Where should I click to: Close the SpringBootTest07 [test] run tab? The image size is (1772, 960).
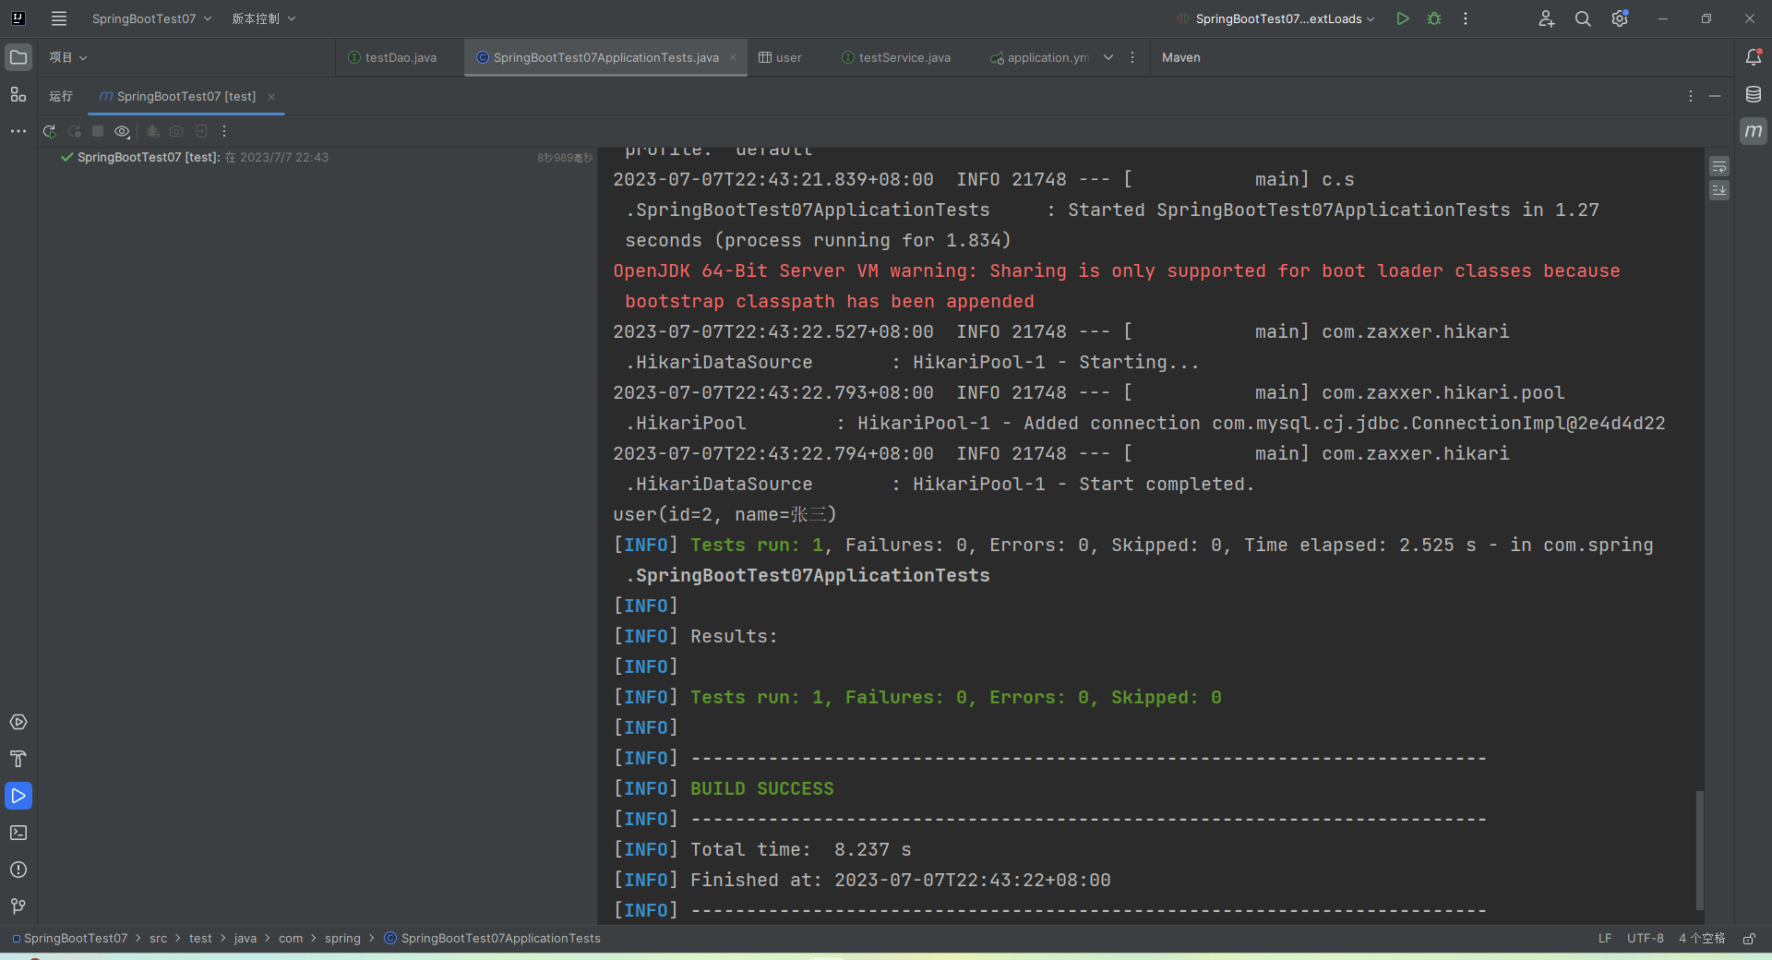271,96
